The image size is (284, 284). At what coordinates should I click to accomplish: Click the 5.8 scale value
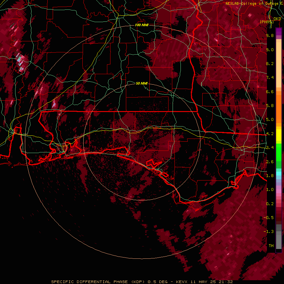coord(270,106)
